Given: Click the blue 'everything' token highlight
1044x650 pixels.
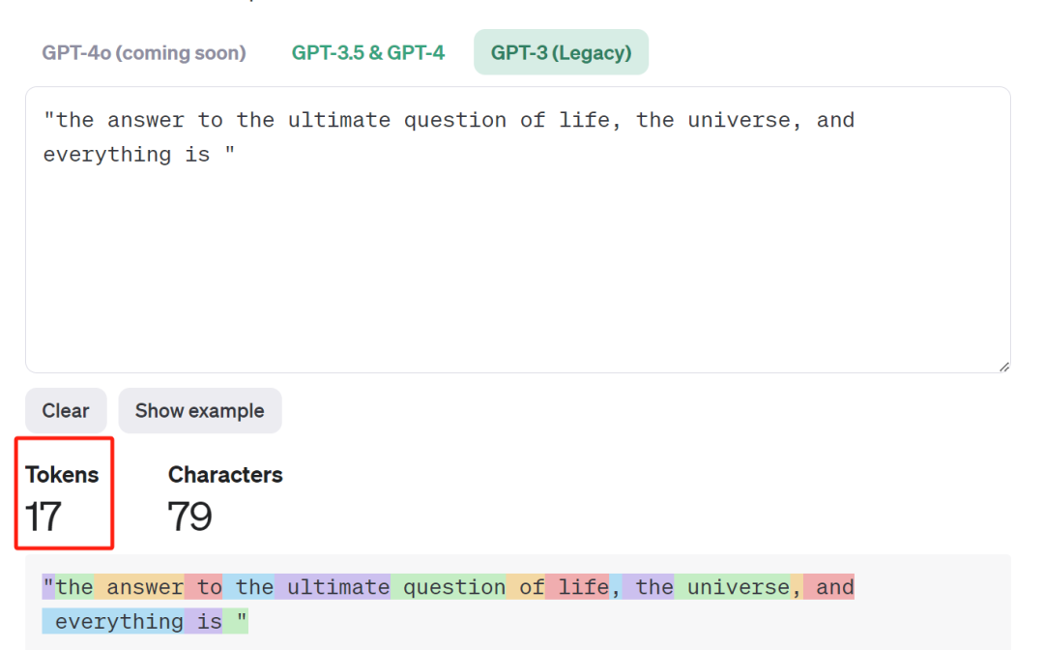Looking at the screenshot, I should [114, 621].
